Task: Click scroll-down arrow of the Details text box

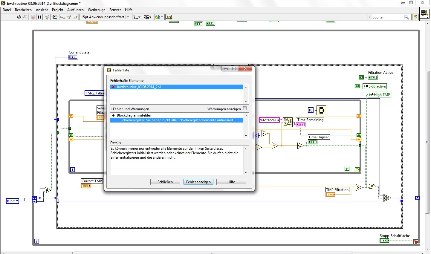Action: click(x=246, y=173)
